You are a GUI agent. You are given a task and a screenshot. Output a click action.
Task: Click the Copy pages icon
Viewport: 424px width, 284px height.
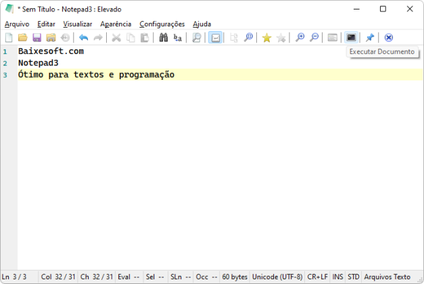tap(131, 38)
